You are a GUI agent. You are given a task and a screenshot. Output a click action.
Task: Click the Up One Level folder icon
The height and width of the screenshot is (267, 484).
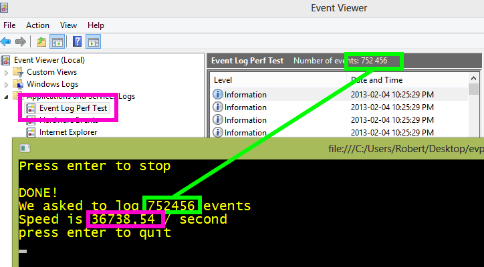41,41
